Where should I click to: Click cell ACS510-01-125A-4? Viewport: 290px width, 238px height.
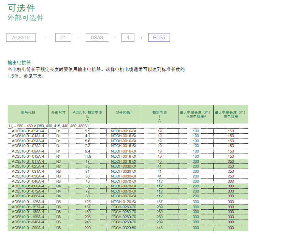[28, 202]
